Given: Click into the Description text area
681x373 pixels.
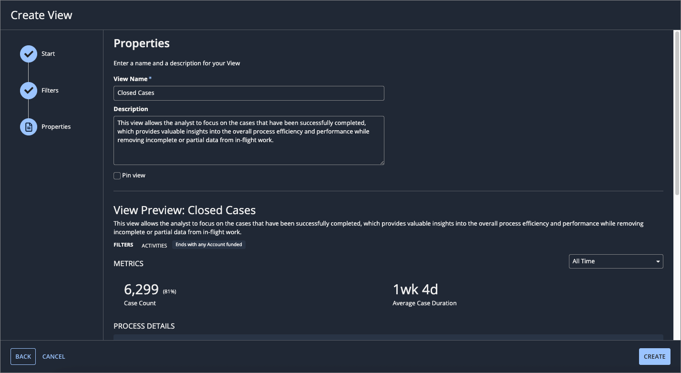Looking at the screenshot, I should [249, 140].
